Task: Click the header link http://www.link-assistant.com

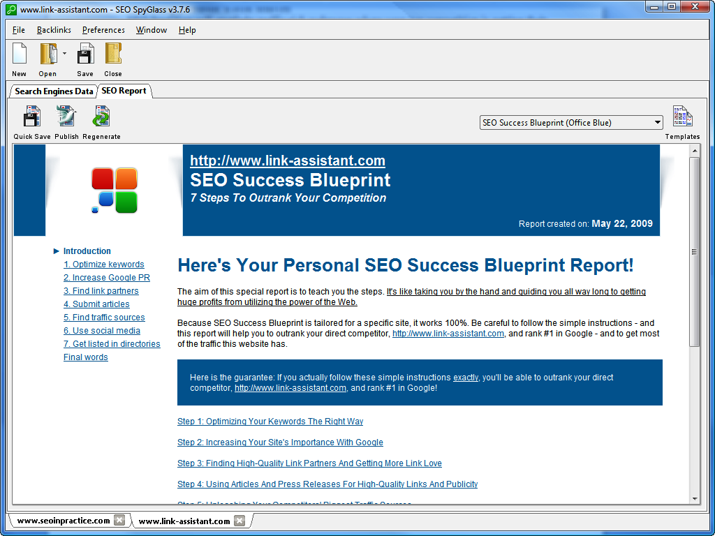Action: pyautogui.click(x=288, y=161)
